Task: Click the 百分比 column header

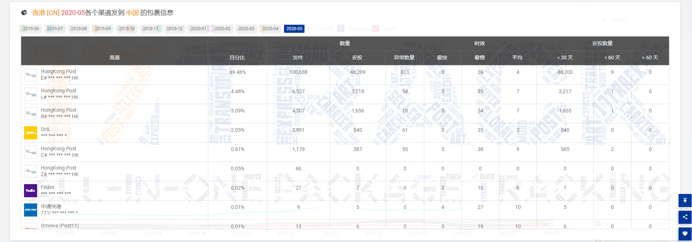Action: [x=237, y=57]
